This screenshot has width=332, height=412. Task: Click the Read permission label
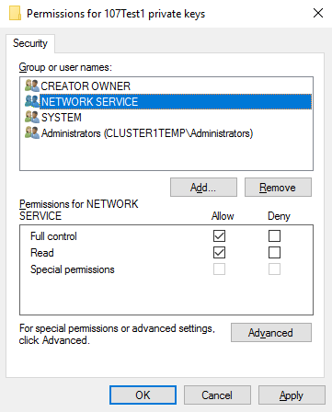(x=42, y=253)
